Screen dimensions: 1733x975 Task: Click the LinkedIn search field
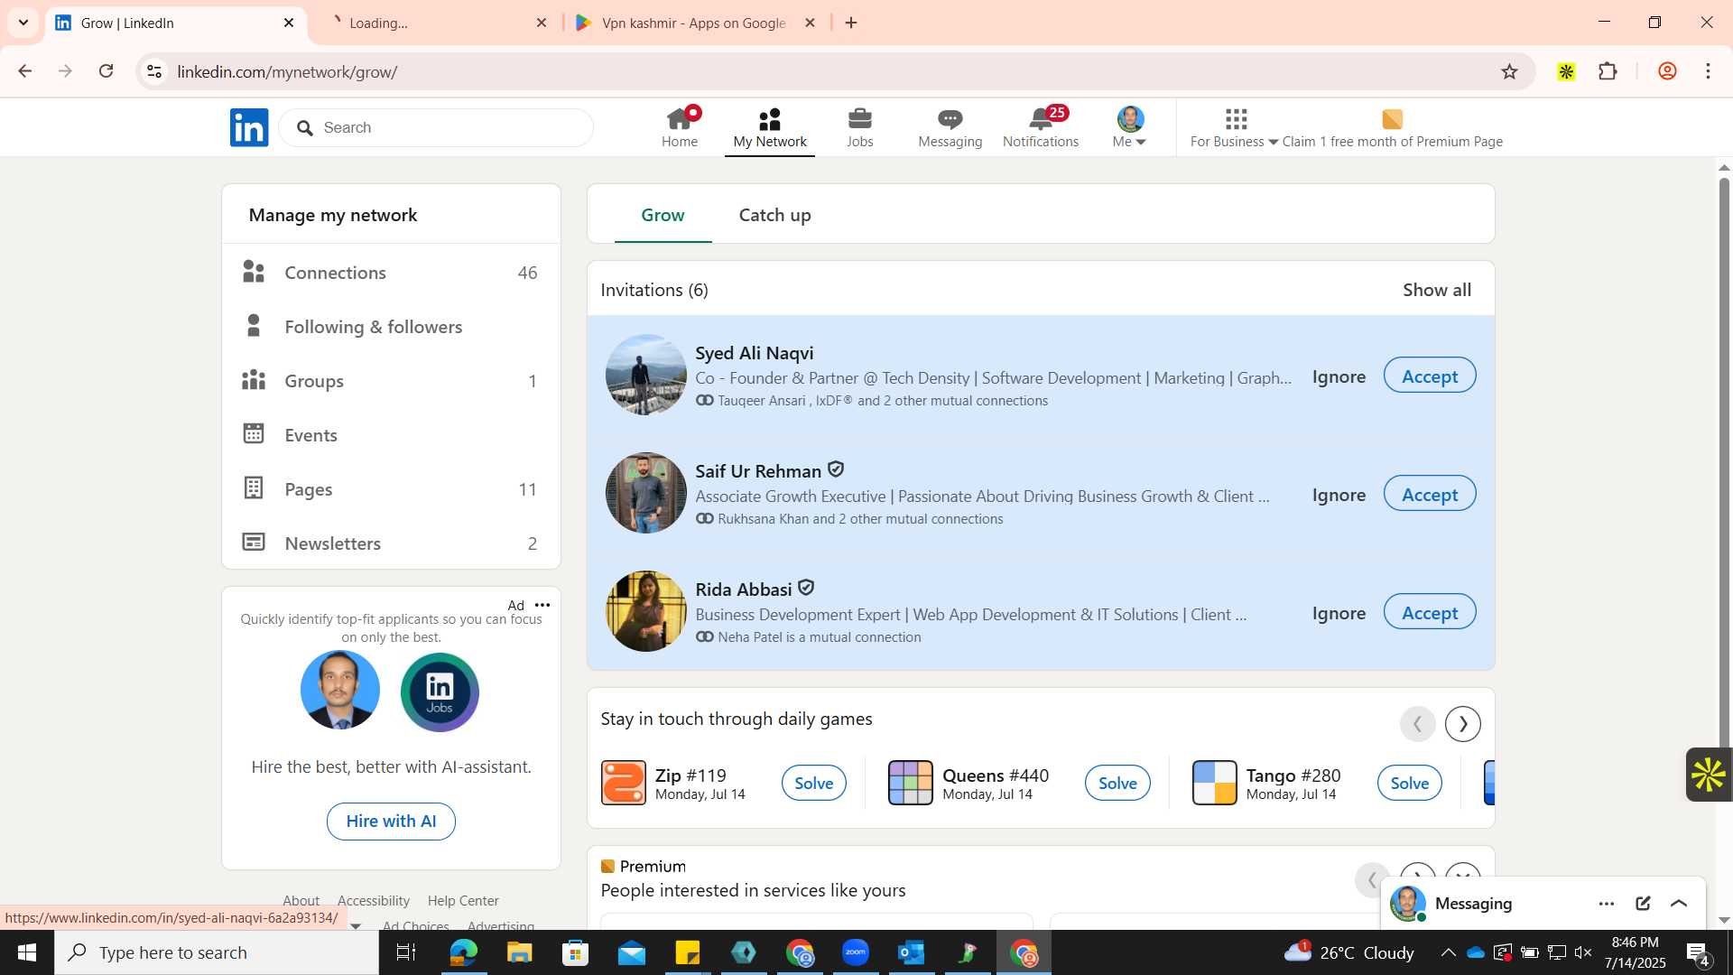point(437,127)
